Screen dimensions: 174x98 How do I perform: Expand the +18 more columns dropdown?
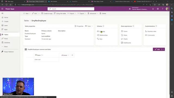point(65,55)
